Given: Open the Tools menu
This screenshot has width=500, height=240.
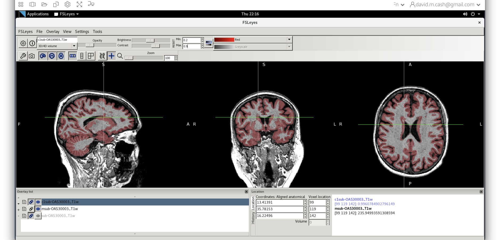Looking at the screenshot, I should 97,31.
